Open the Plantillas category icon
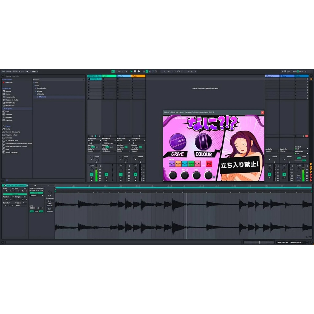 (x=4, y=120)
